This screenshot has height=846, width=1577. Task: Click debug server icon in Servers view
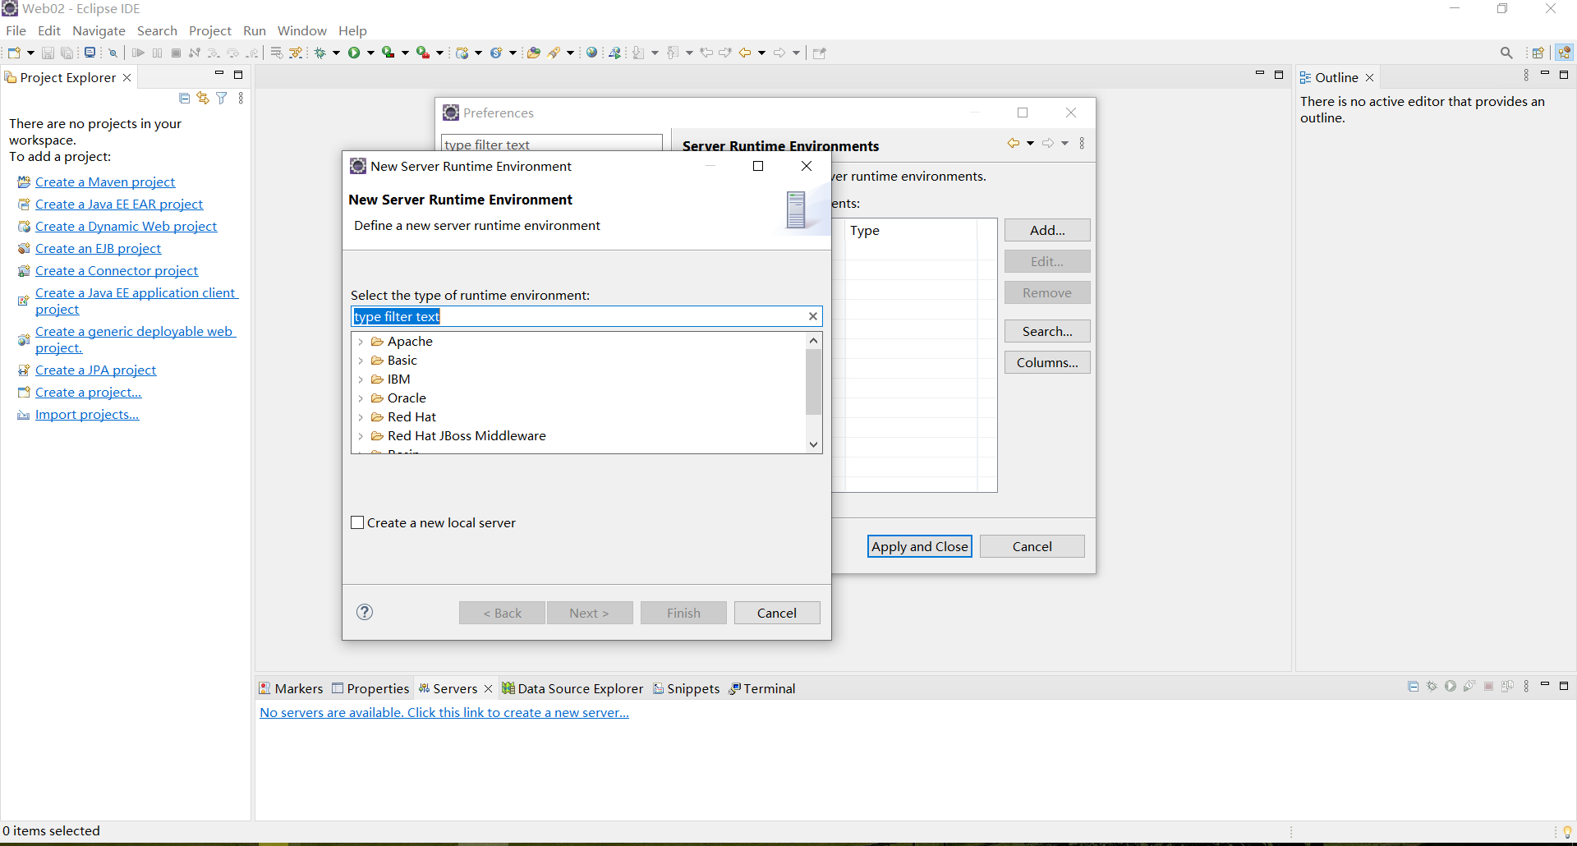1432,687
